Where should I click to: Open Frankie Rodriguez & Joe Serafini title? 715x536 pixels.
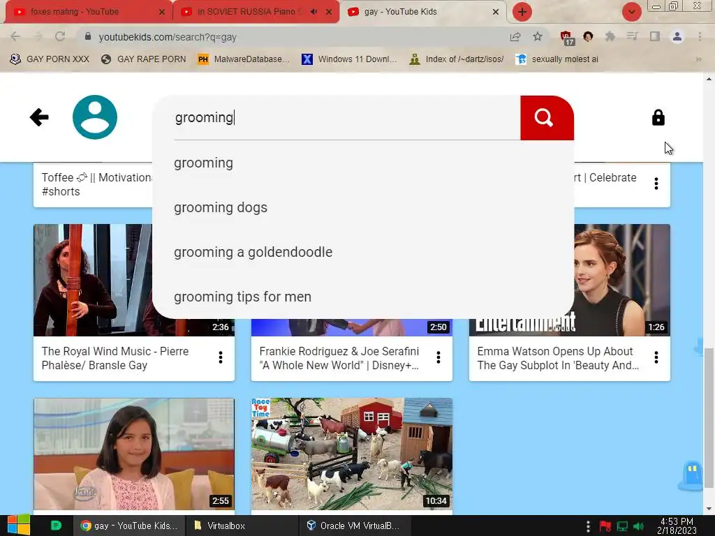coord(339,358)
